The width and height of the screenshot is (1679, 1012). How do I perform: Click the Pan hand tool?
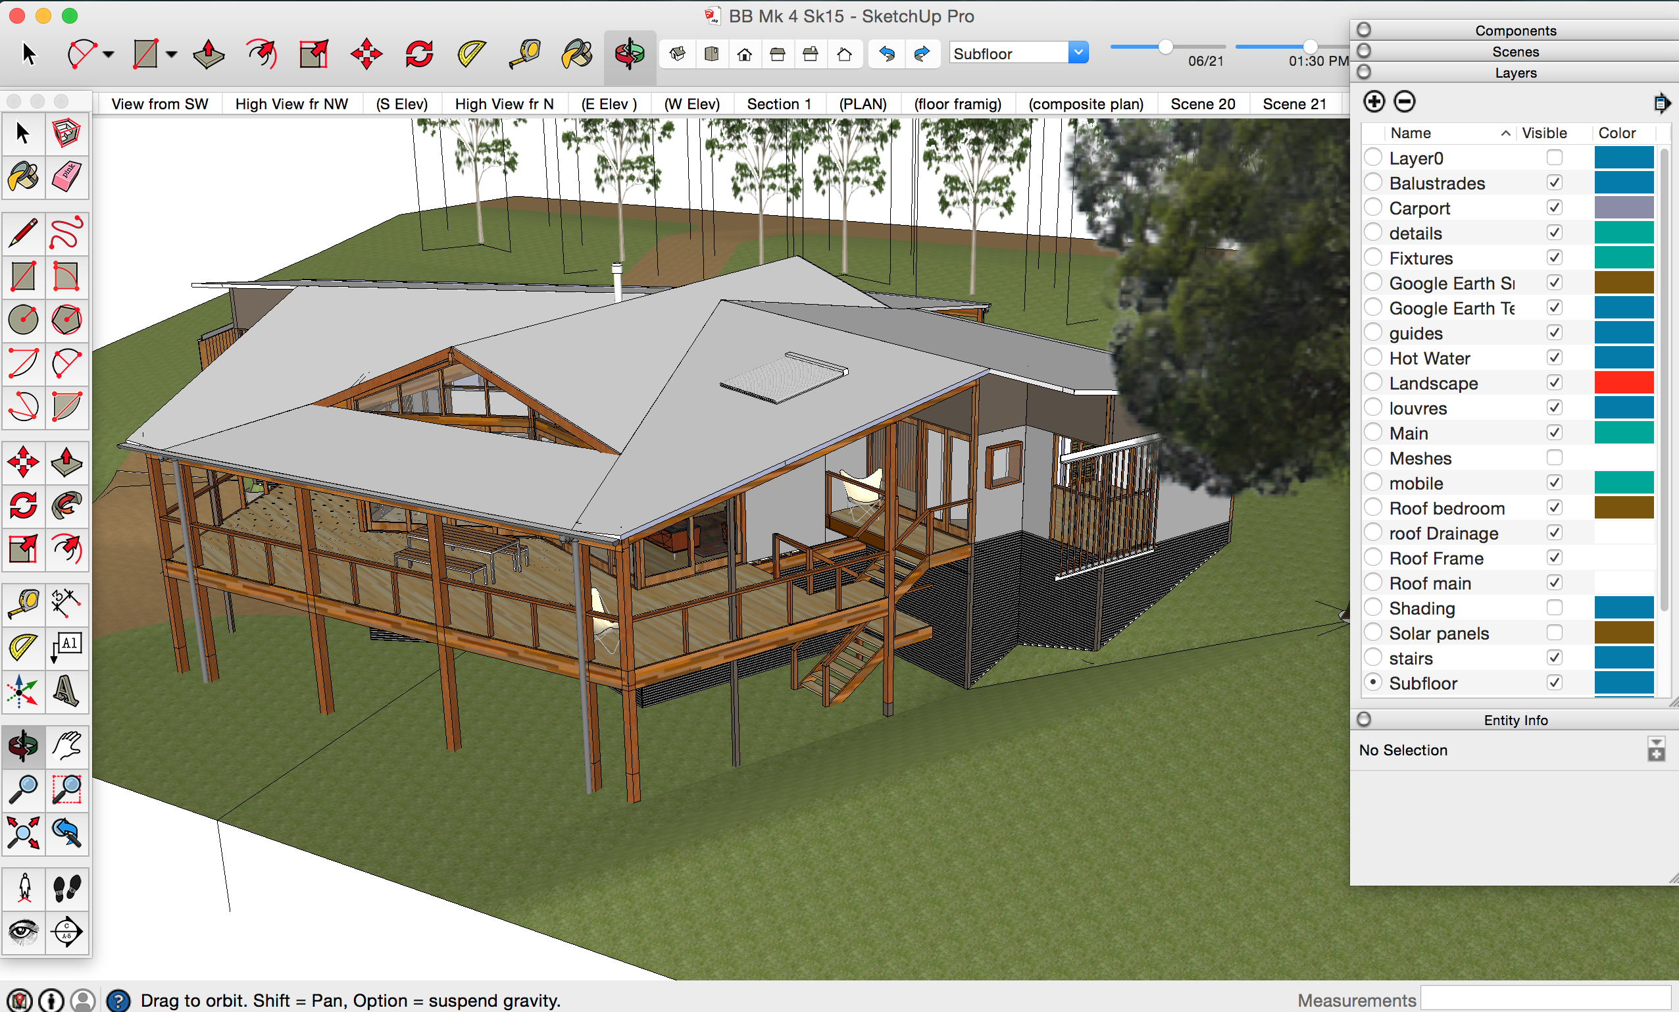point(66,746)
